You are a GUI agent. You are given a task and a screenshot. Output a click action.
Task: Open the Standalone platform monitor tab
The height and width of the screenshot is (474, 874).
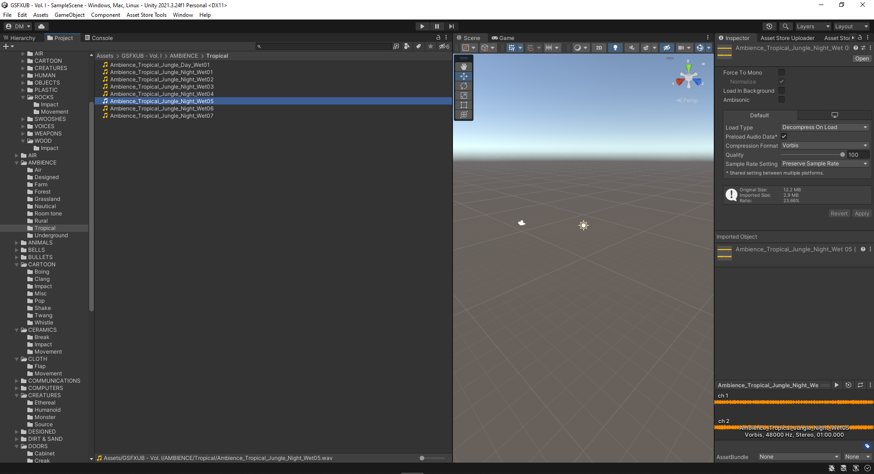[x=834, y=115]
